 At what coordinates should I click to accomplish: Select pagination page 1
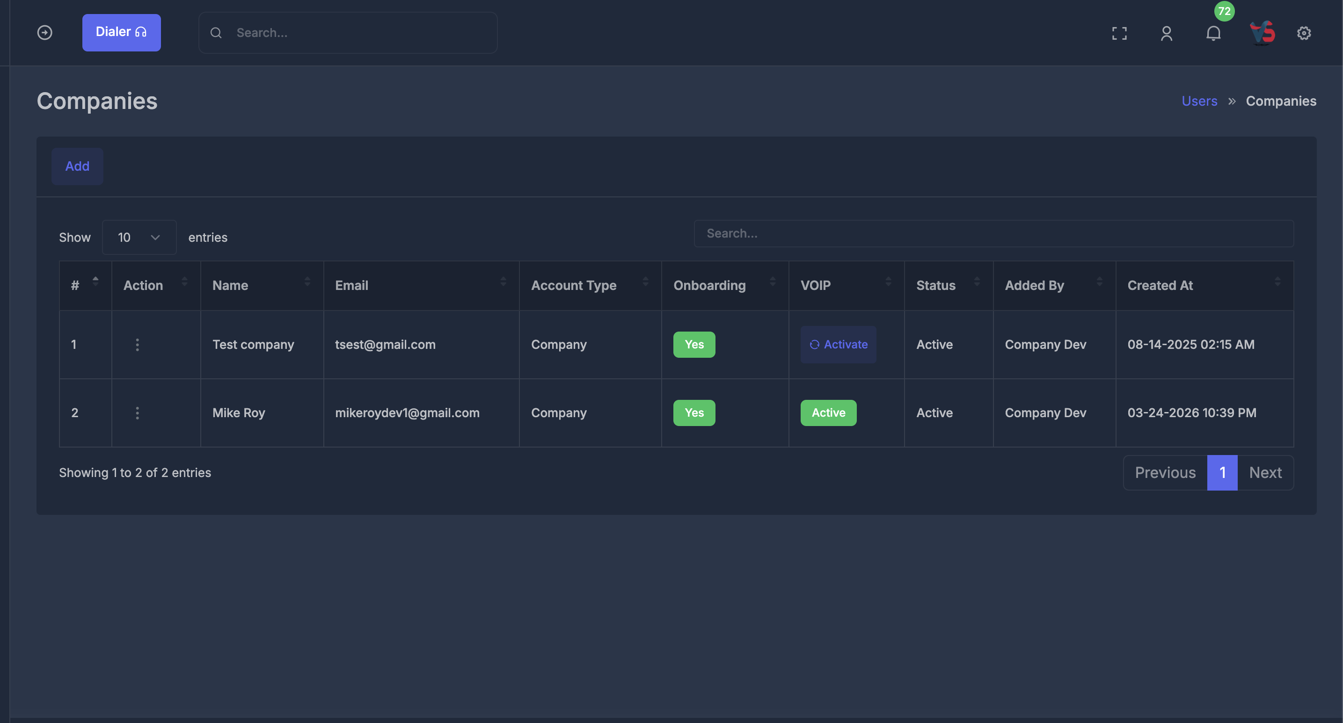click(1223, 472)
